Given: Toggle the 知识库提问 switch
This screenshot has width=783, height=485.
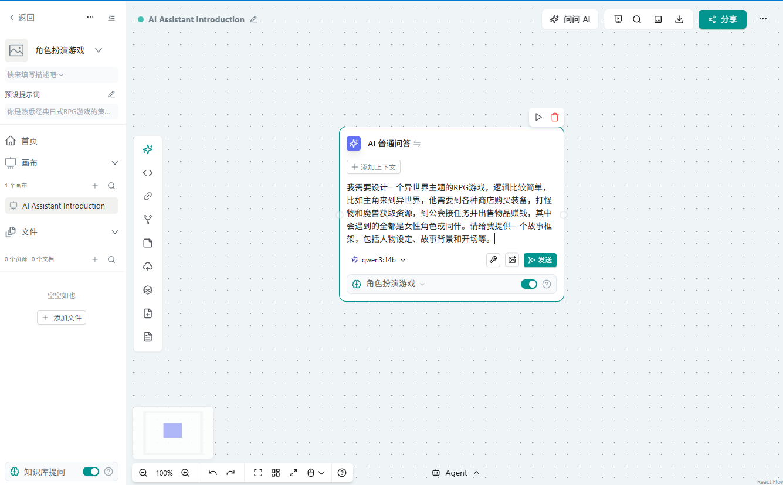Looking at the screenshot, I should pos(91,472).
